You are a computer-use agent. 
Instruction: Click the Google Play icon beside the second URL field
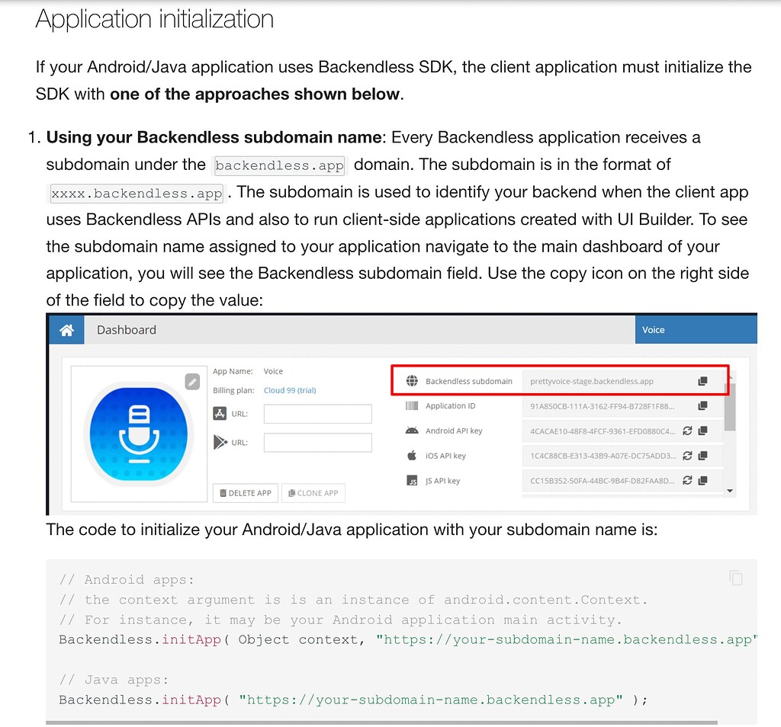(x=219, y=442)
